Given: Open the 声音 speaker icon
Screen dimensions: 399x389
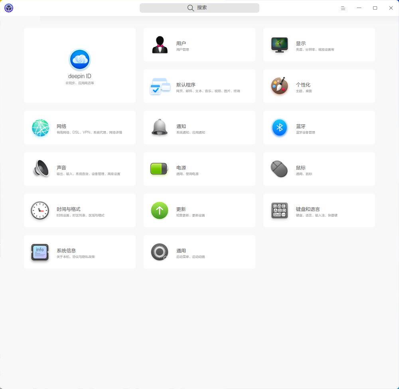Looking at the screenshot, I should pyautogui.click(x=41, y=168).
